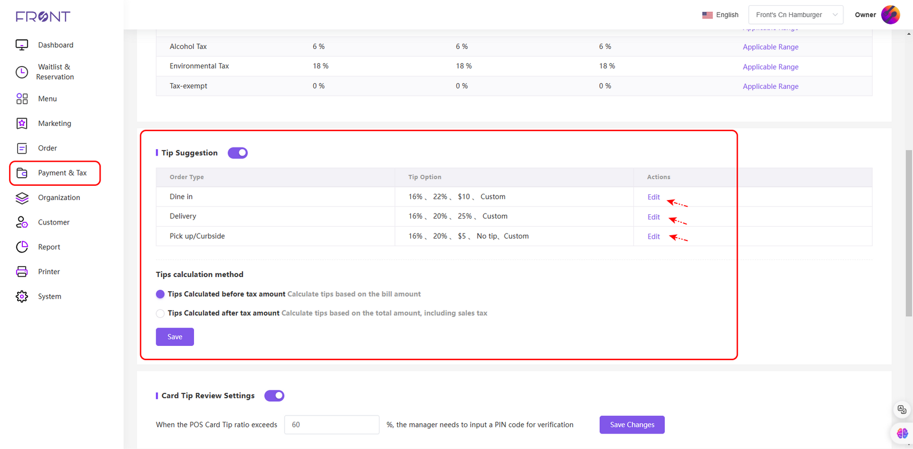Image resolution: width=913 pixels, height=449 pixels.
Task: Open the Report pie chart icon
Action: [x=22, y=247]
